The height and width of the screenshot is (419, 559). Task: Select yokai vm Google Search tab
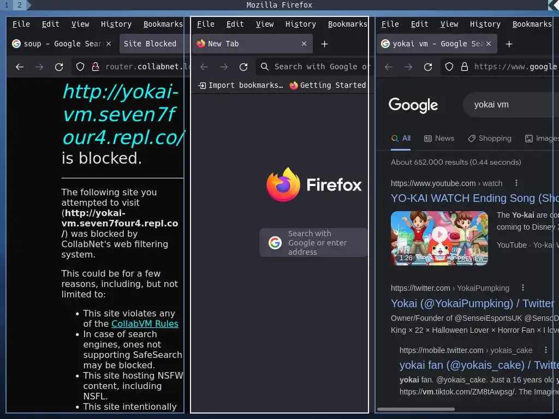437,44
